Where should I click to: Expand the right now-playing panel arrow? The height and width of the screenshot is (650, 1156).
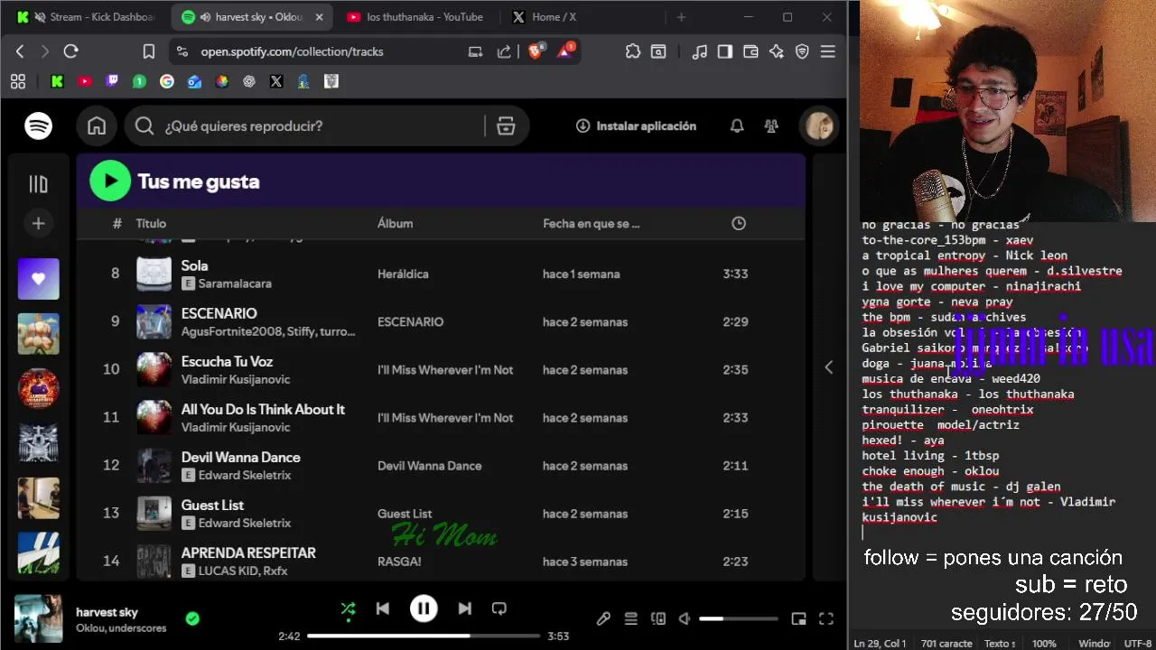[x=829, y=367]
